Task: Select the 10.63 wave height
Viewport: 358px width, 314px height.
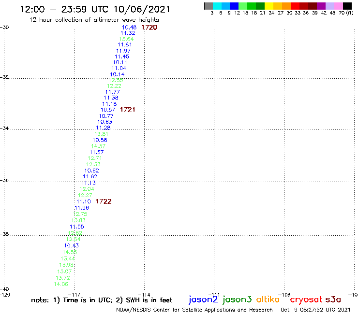Action: (105, 122)
